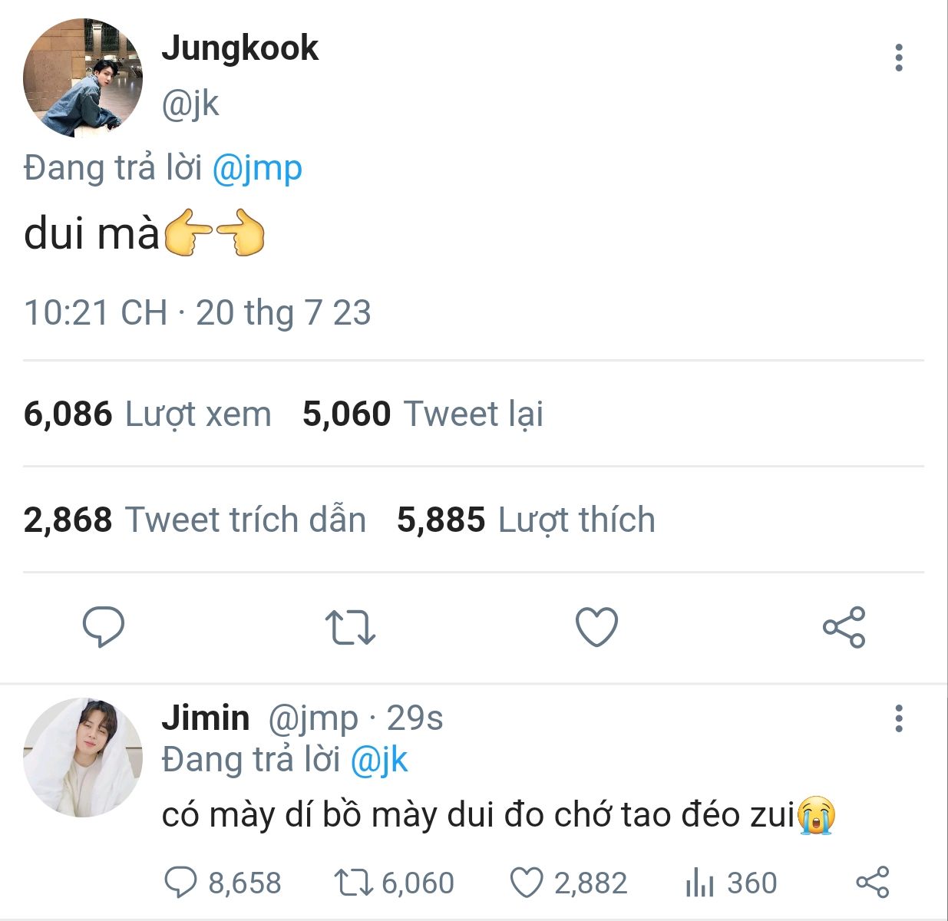
Task: Reply to Jimin's tweet with 8,658 replies
Action: (x=181, y=883)
